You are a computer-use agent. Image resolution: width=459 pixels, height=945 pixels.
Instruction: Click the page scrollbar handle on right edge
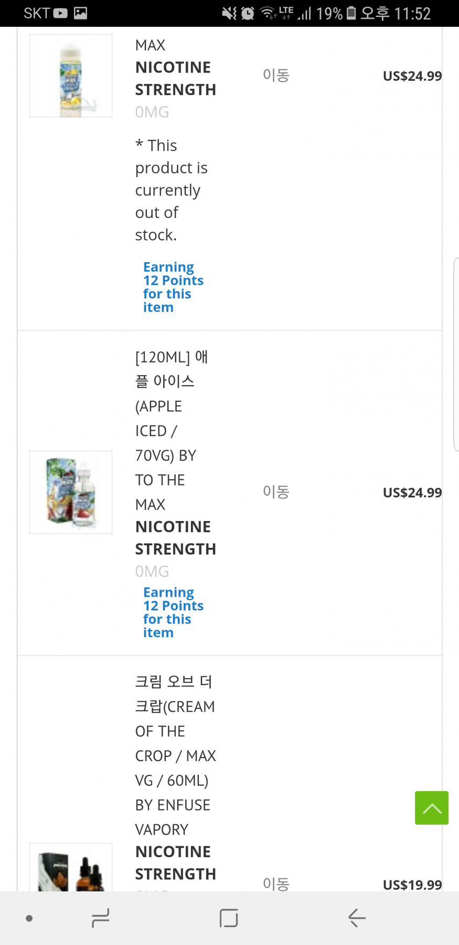456,355
